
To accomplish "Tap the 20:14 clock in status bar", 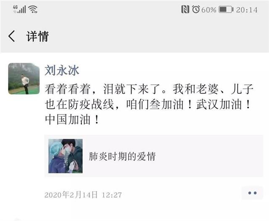I will 247,10.
